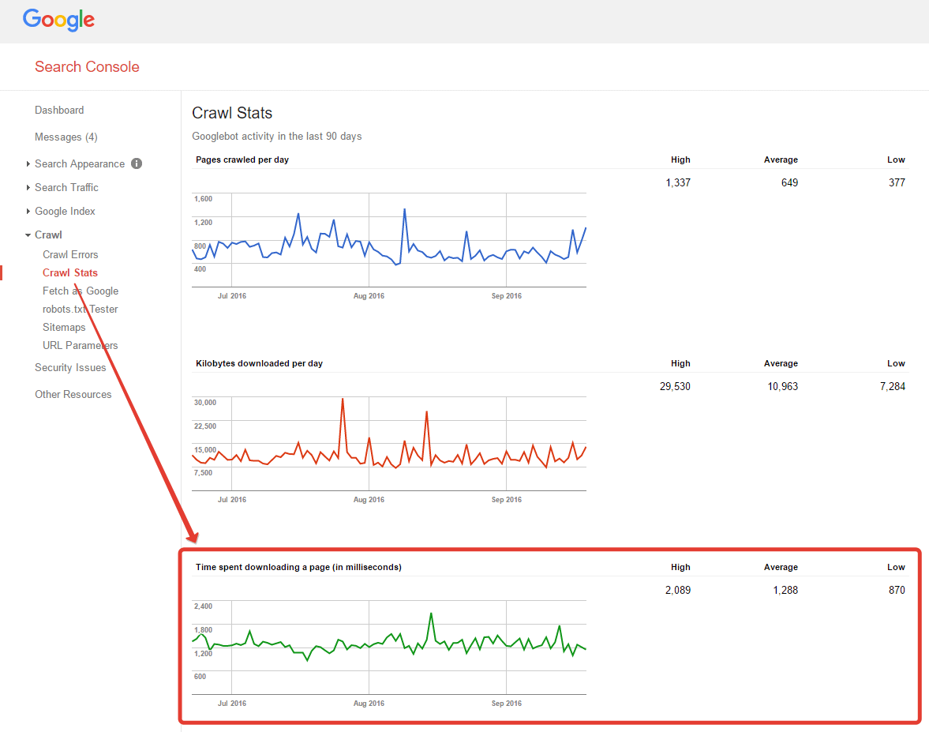This screenshot has width=929, height=732.
Task: Open the Search Traffic menu item
Action: point(66,187)
